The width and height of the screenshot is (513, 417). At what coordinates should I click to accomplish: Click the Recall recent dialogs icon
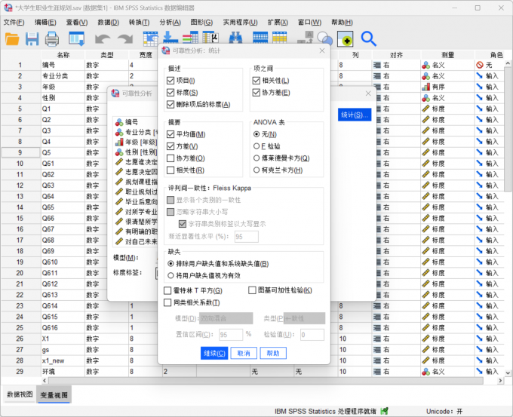click(76, 38)
